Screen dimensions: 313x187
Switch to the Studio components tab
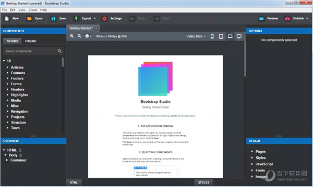tap(13, 41)
